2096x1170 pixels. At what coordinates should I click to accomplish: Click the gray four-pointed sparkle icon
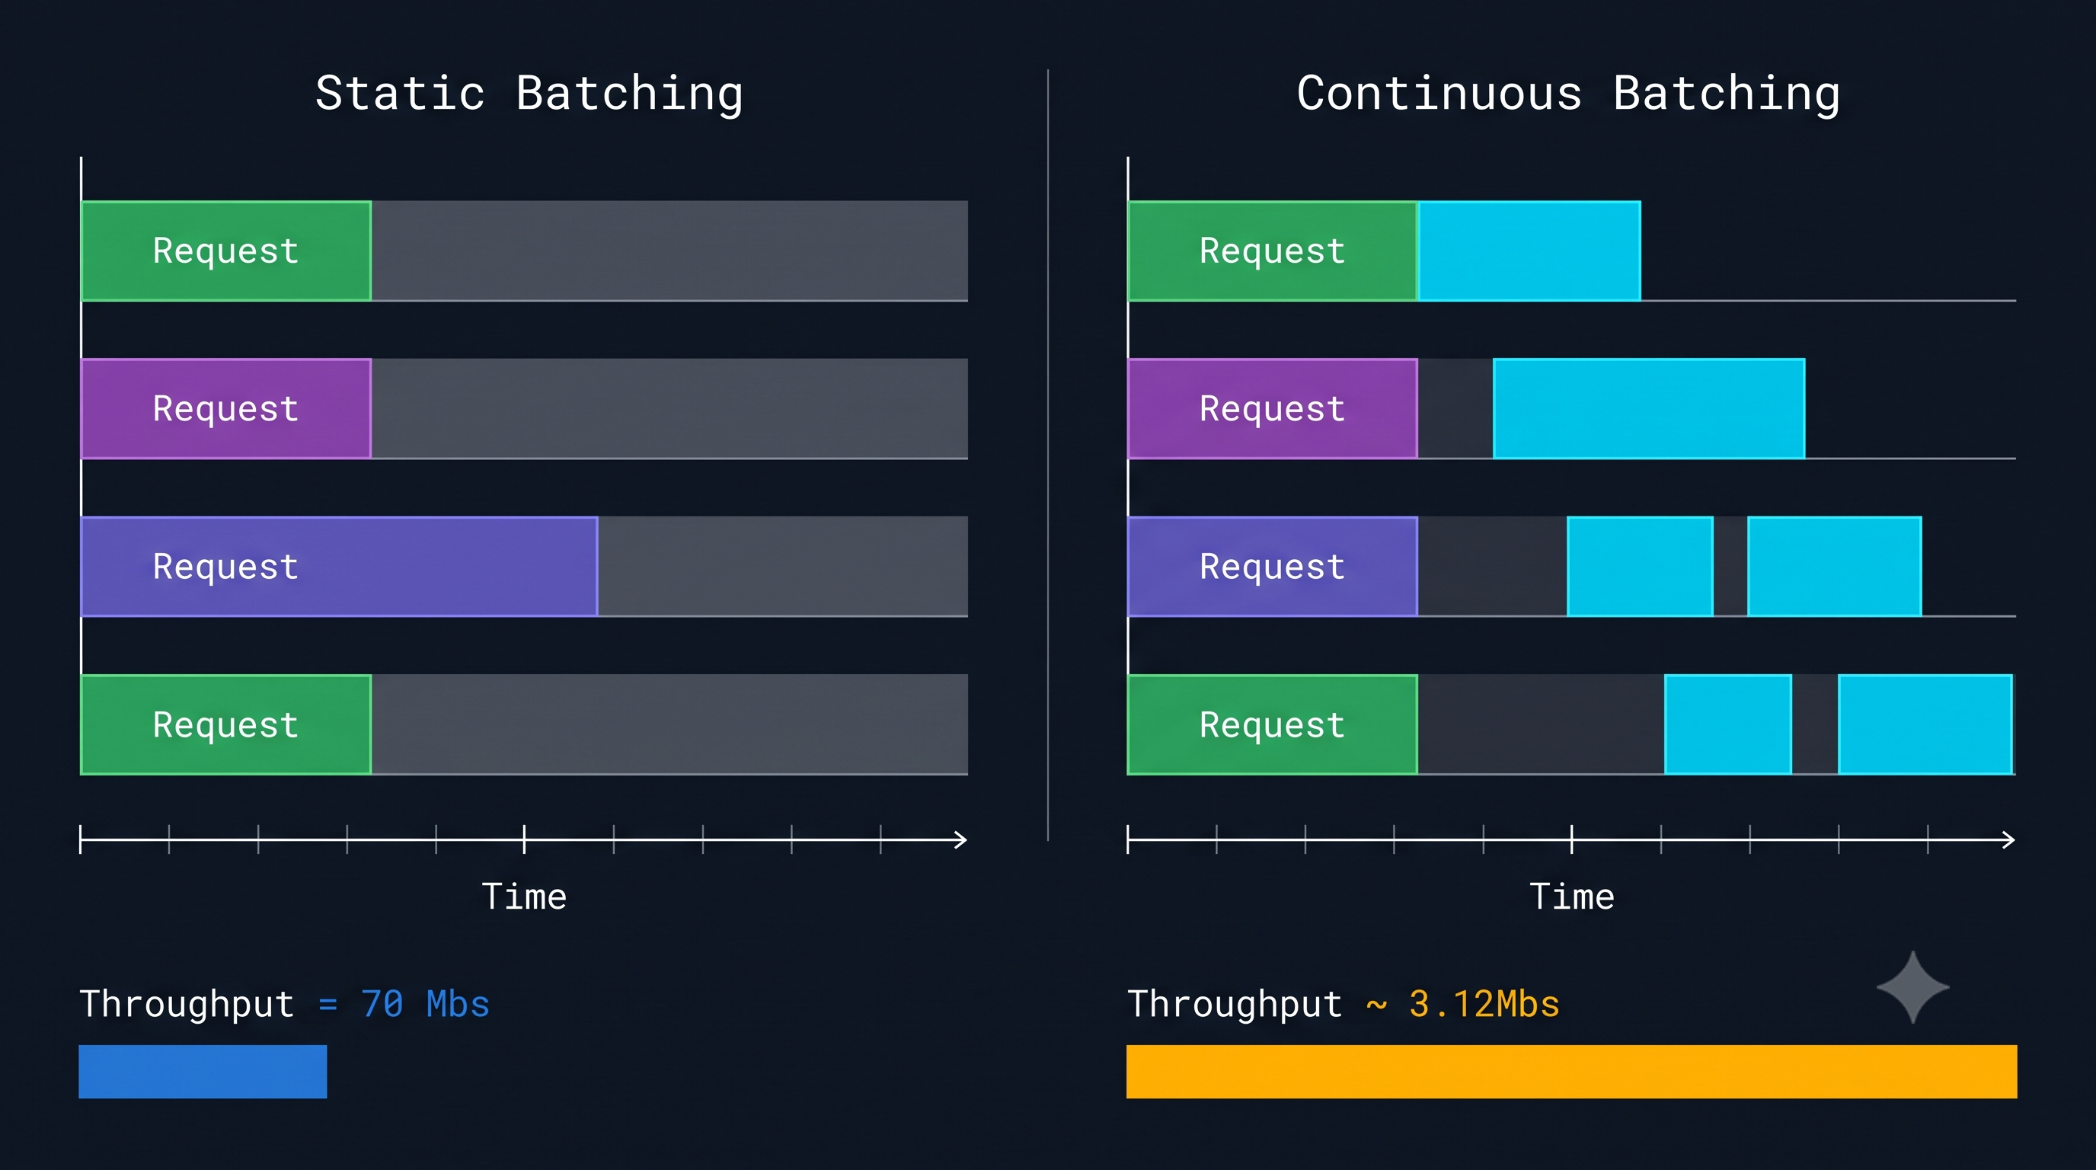(1913, 986)
